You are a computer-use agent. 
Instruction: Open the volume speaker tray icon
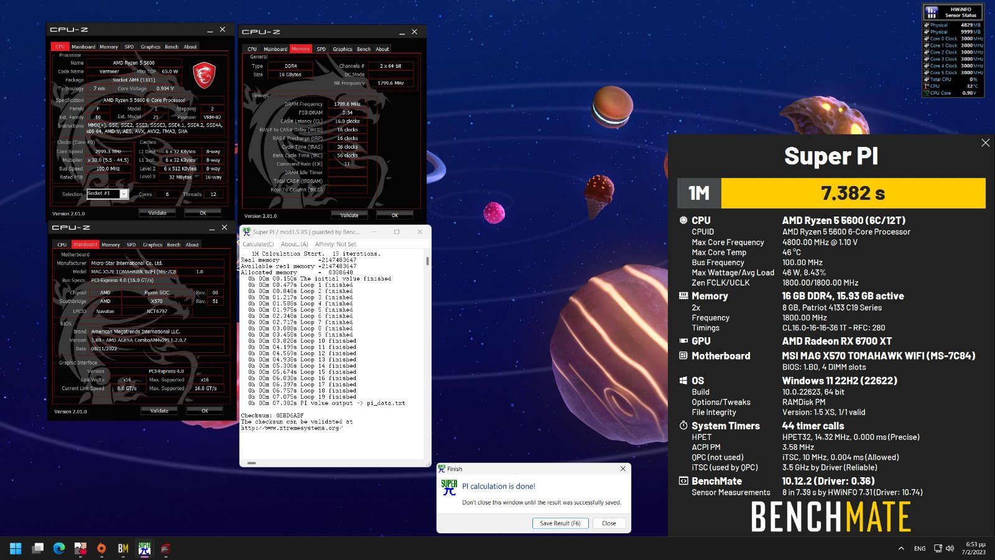pos(950,548)
